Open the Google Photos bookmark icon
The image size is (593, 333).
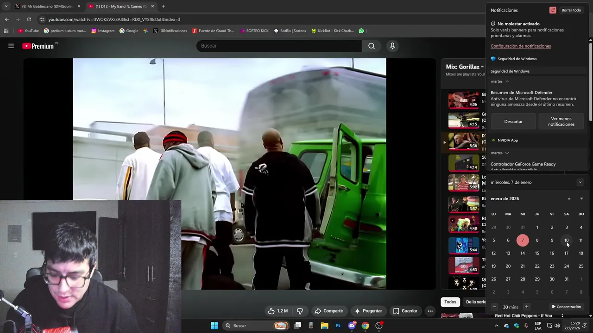(x=145, y=31)
